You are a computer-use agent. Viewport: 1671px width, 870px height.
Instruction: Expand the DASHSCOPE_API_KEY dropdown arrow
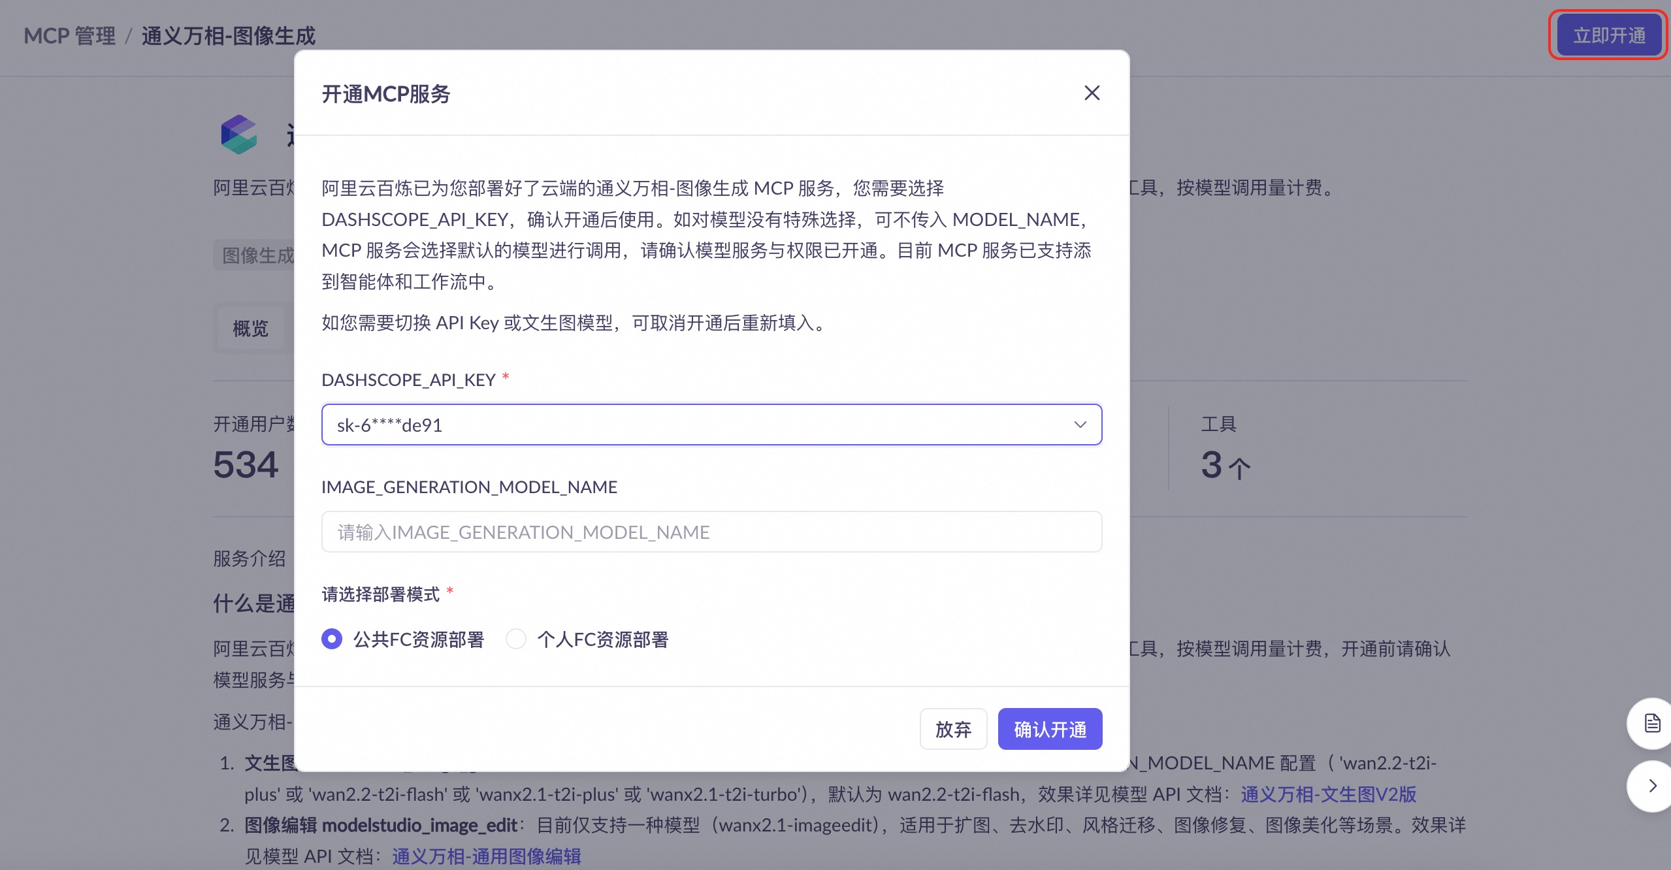click(1080, 425)
